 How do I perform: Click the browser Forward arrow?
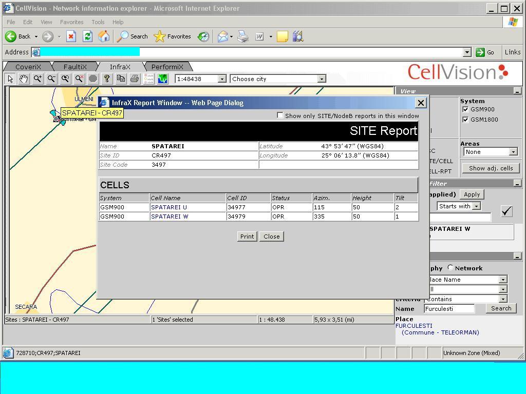coord(48,36)
